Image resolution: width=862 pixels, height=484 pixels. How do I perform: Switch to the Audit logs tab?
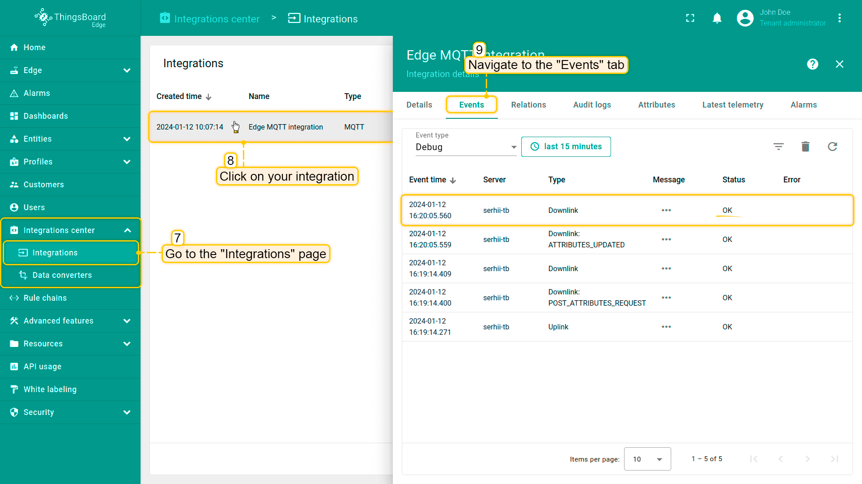click(592, 105)
